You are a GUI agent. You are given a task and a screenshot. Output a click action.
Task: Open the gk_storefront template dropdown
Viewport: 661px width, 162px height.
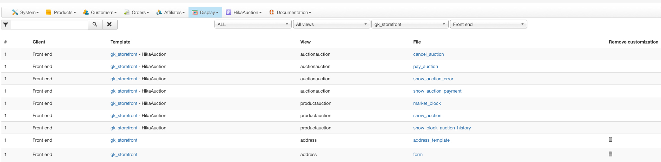(x=410, y=24)
